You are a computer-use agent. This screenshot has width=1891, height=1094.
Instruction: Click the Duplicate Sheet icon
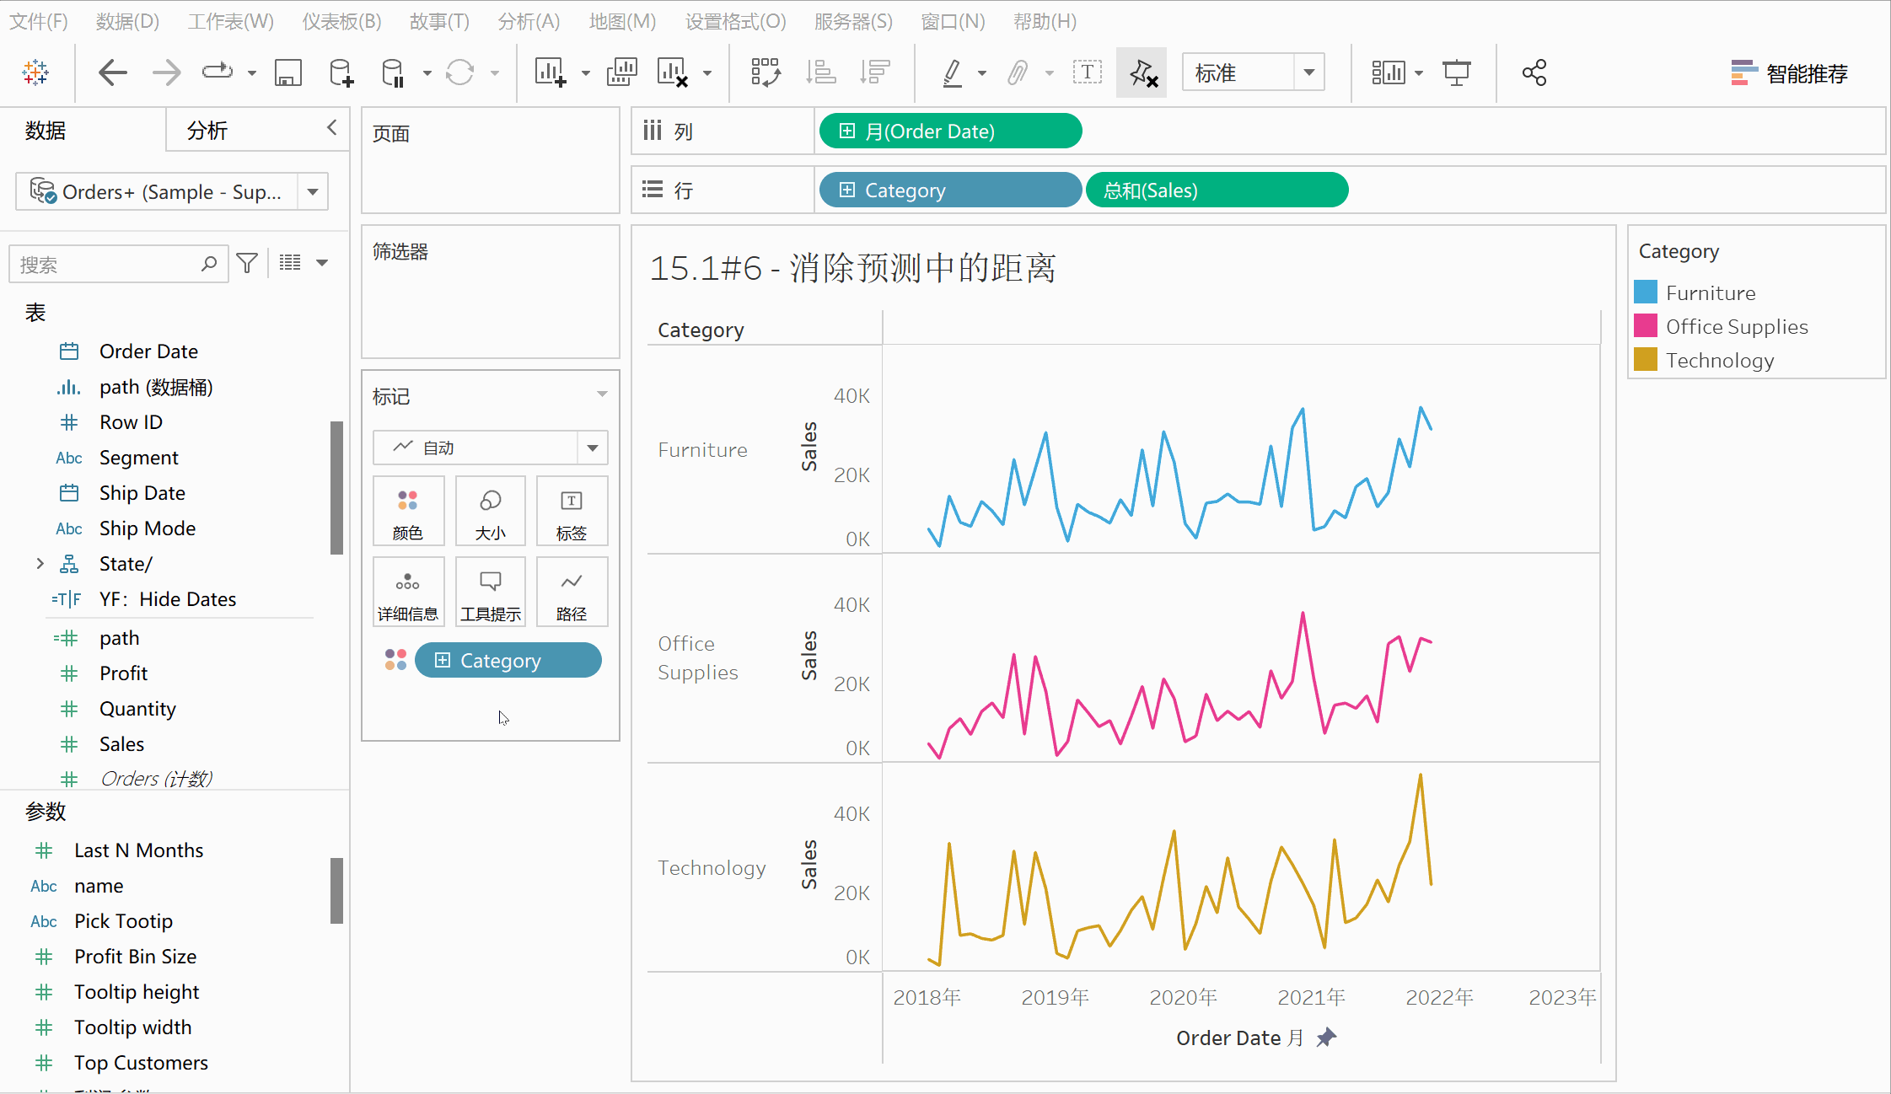[x=621, y=73]
